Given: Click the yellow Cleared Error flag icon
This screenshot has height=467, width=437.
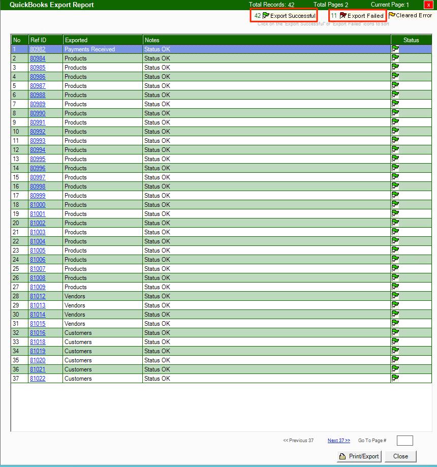Looking at the screenshot, I should (392, 15).
